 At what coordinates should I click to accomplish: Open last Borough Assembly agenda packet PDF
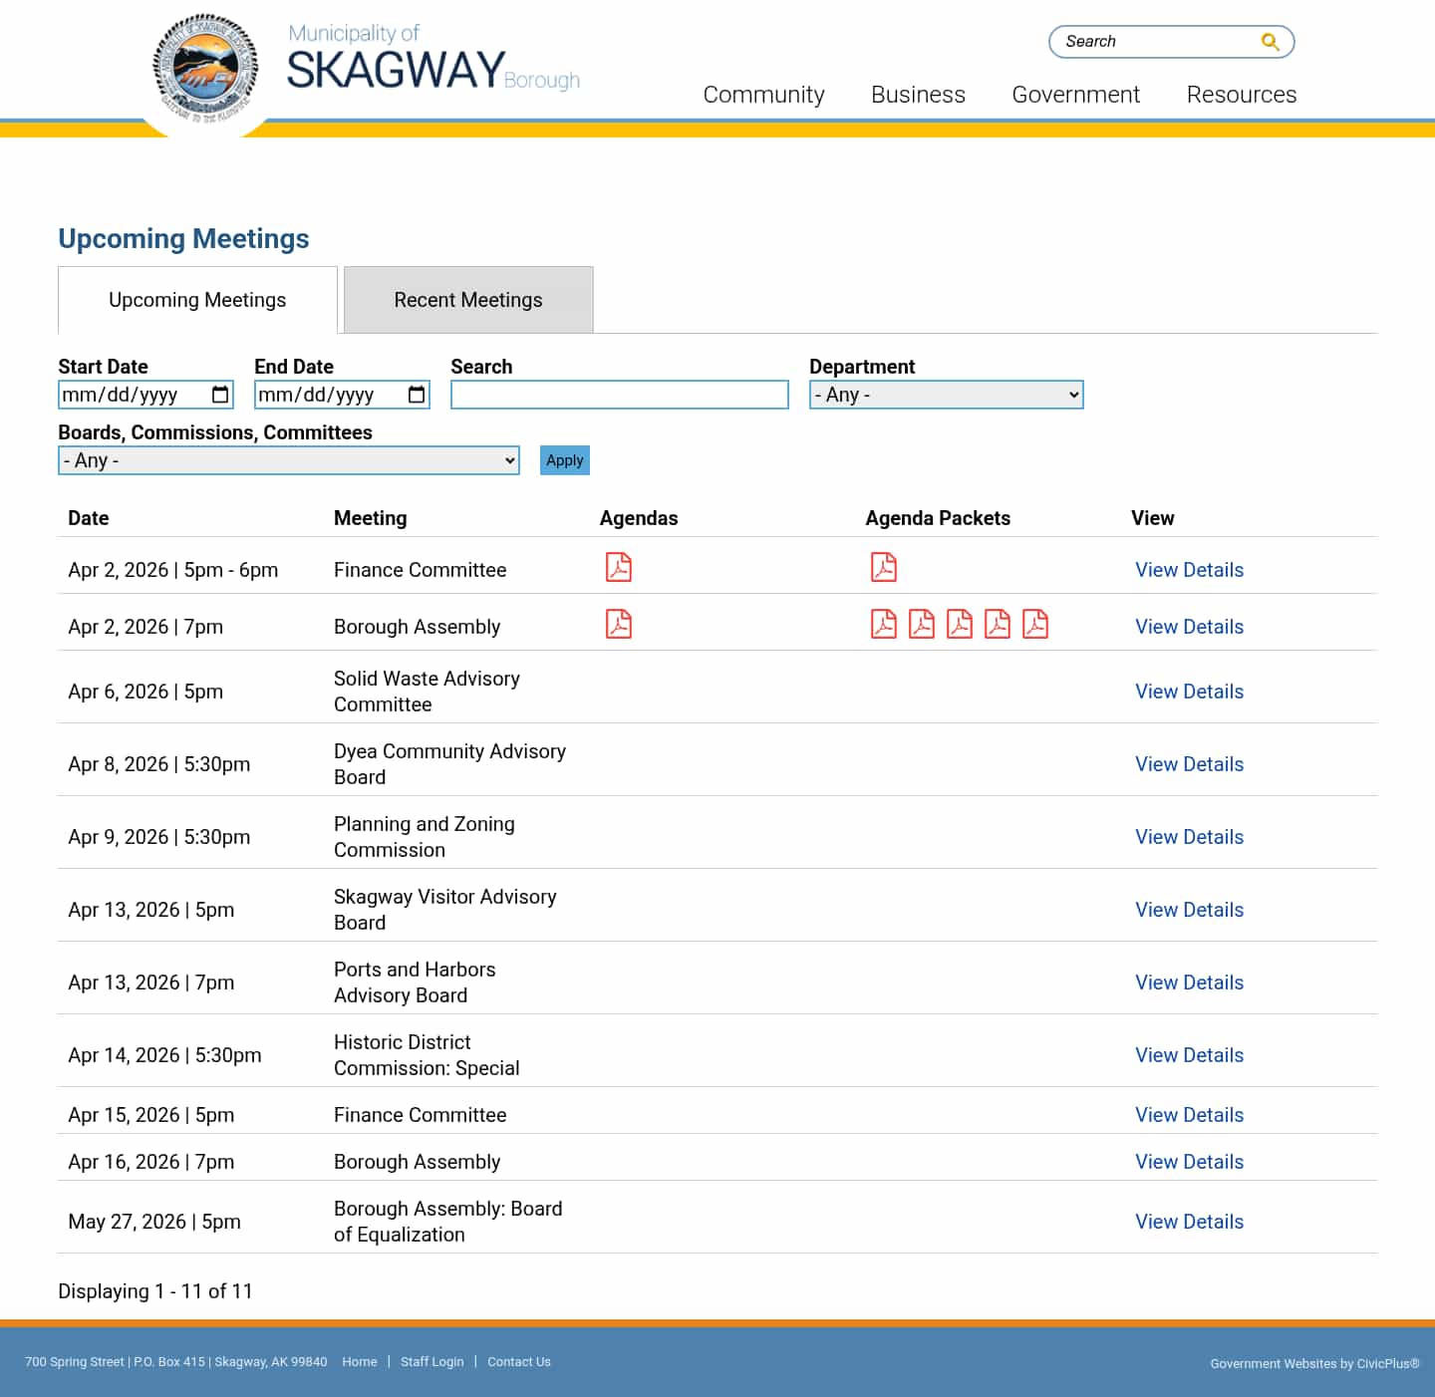[x=1036, y=624]
